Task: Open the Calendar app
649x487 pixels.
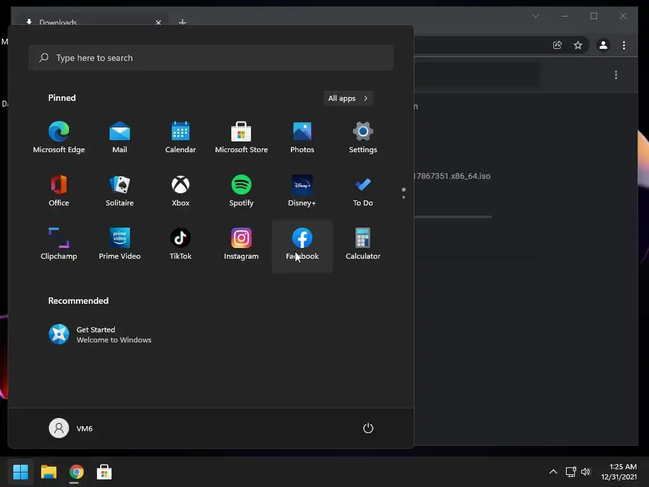Action: (x=181, y=138)
